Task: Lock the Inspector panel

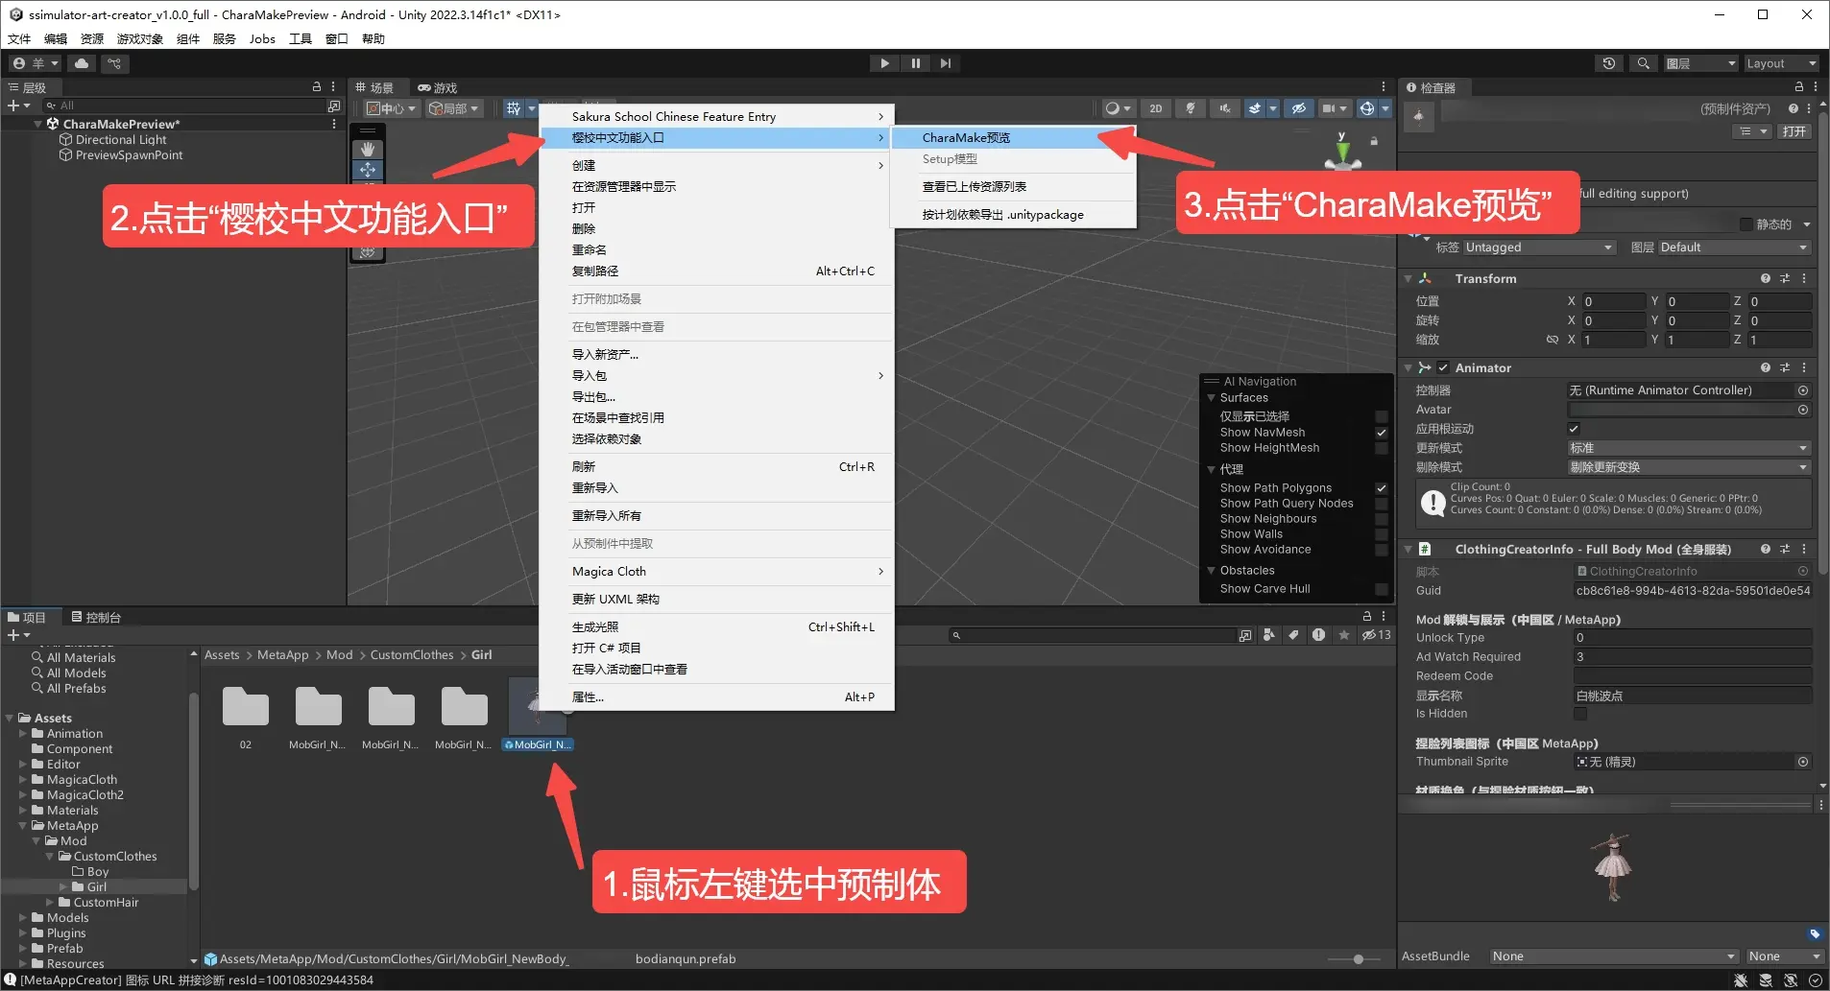Action: coord(1799,87)
